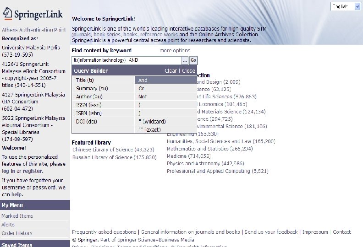Open General information on journals and books
Screen dimensions: 363x247
[191, 232]
